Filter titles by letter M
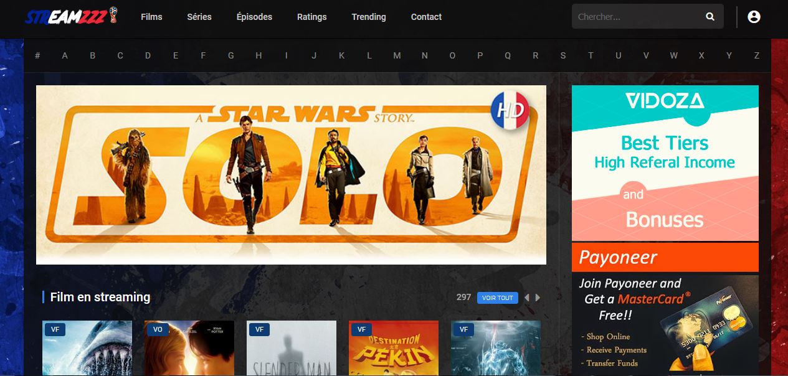The height and width of the screenshot is (376, 788). pyautogui.click(x=397, y=55)
